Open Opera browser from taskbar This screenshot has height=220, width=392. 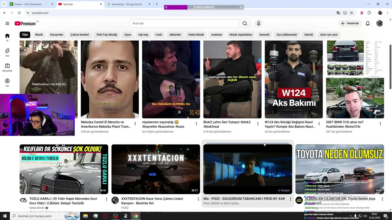point(105,216)
